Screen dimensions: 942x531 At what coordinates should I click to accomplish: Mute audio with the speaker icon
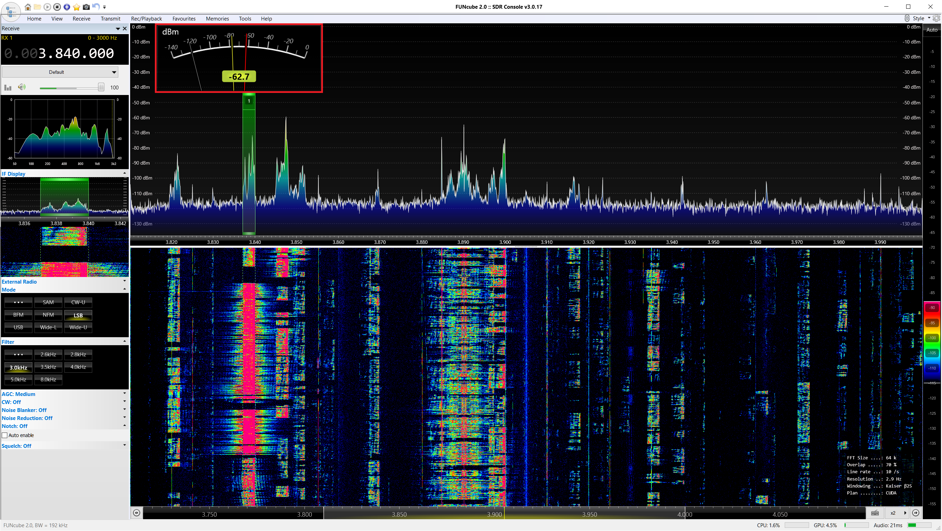point(22,87)
